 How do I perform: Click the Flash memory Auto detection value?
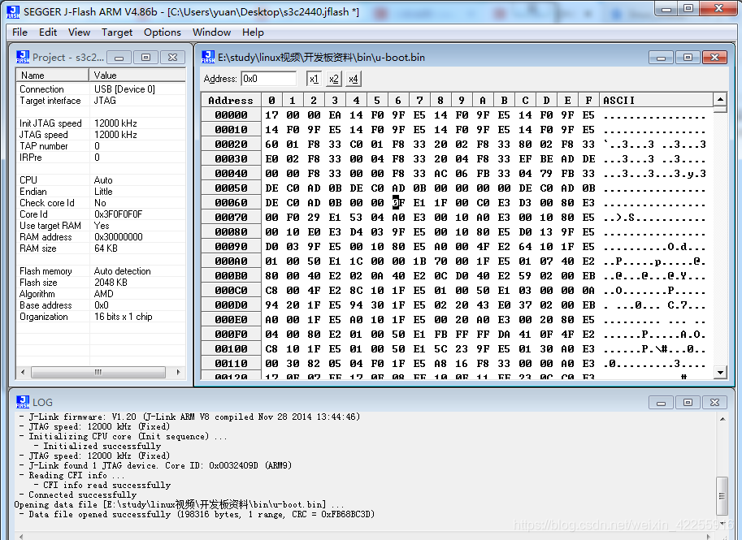click(x=122, y=271)
